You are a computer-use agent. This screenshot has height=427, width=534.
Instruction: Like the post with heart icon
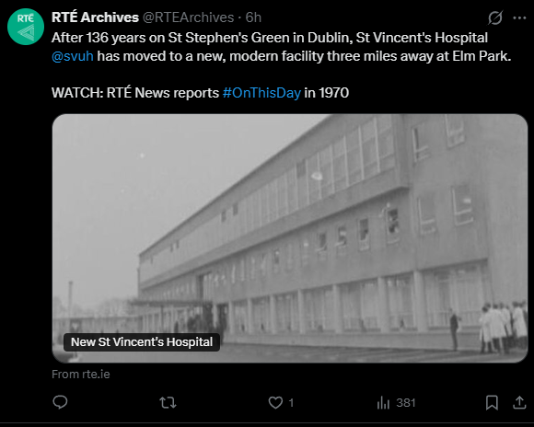[275, 403]
